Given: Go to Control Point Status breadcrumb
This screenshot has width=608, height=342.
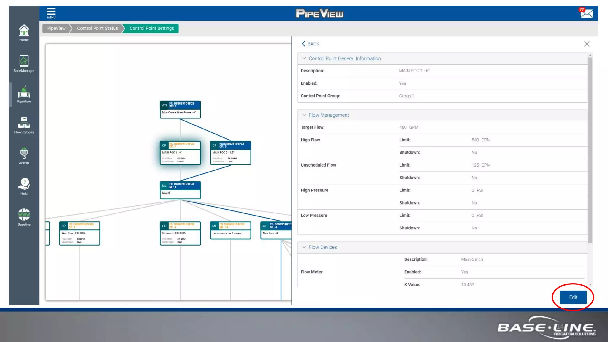Looking at the screenshot, I should click(x=97, y=28).
